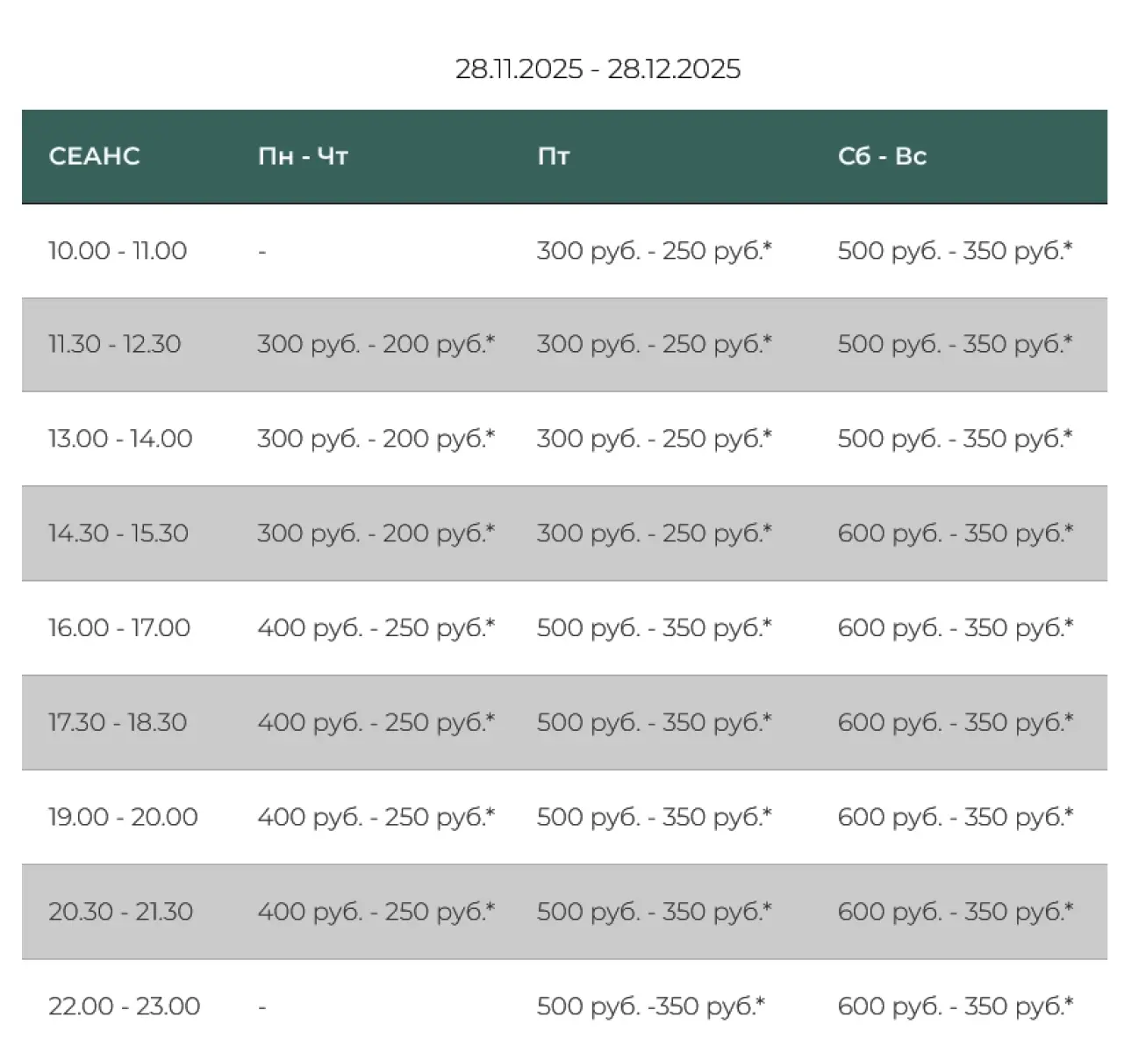Select weekend price for 14.30 - 15.30 session

(x=955, y=534)
